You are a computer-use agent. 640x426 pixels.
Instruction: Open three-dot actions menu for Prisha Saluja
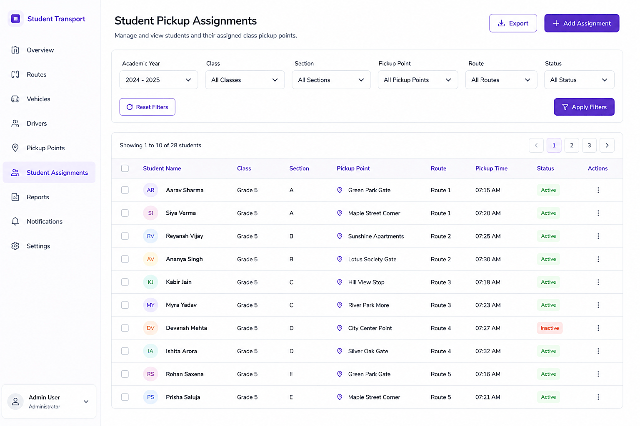598,397
